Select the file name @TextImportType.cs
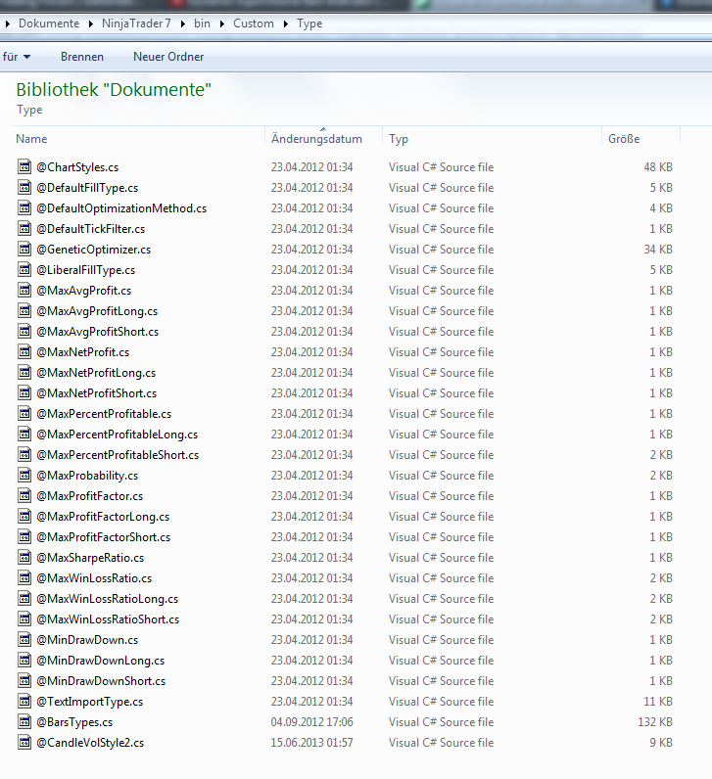 coord(89,702)
